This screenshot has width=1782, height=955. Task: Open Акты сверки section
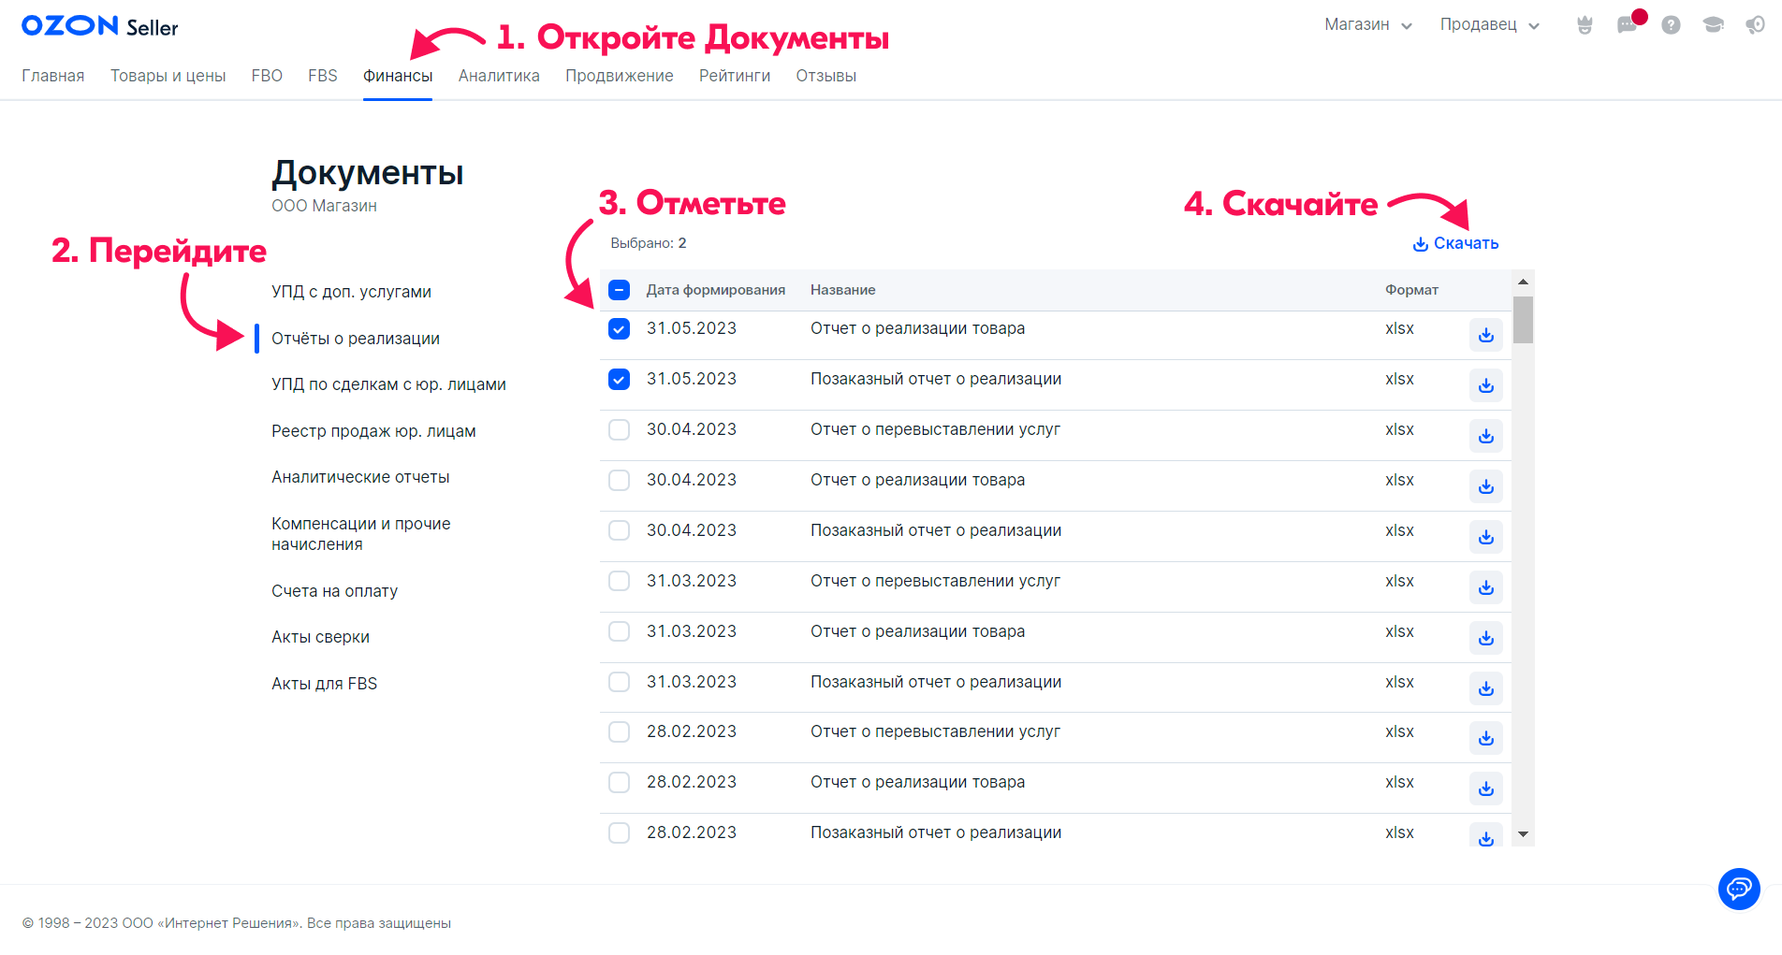point(320,637)
